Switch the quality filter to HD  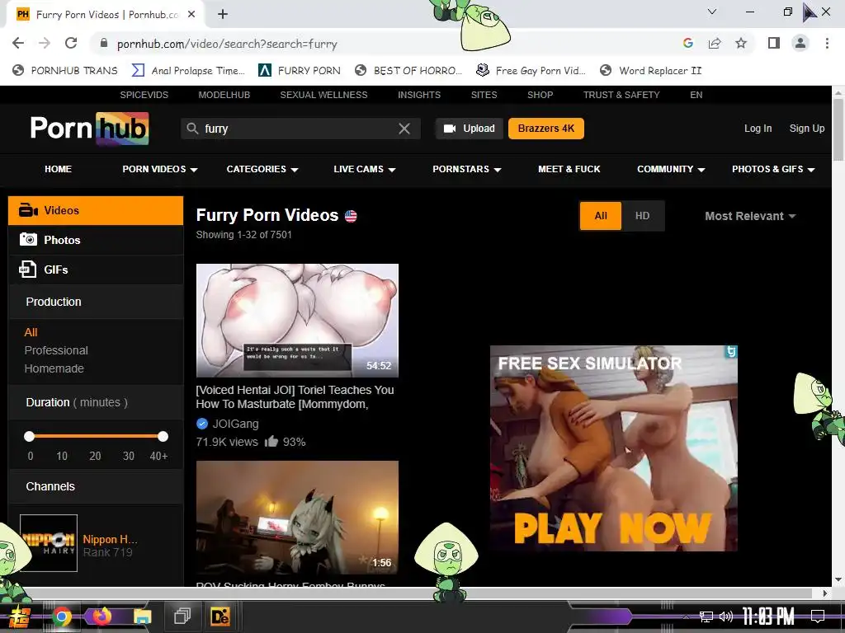642,216
